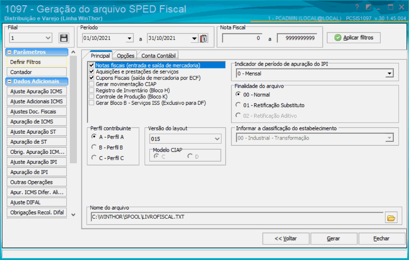
Task: Open the Filial dropdown
Action: (48, 38)
